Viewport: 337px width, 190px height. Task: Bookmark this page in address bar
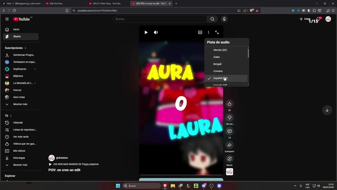67,11
